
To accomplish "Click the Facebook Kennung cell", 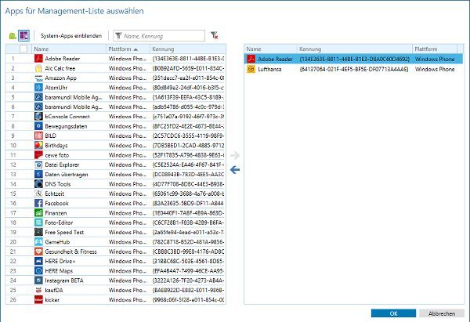I will click(188, 203).
